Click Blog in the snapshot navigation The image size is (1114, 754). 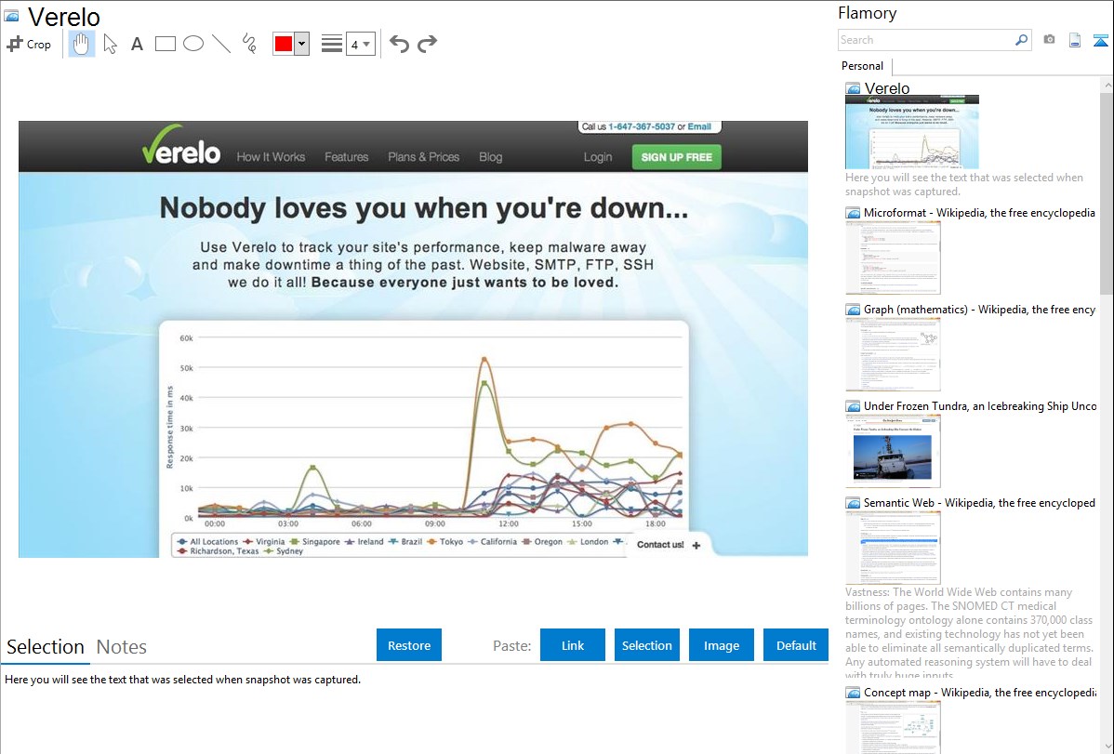click(490, 157)
